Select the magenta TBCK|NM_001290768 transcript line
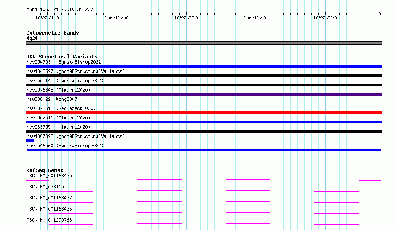Image resolution: width=394 pixels, height=230 pixels. [x=204, y=224]
